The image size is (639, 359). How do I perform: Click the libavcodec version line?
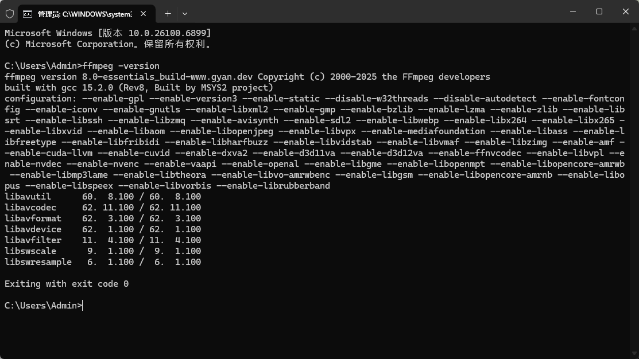[103, 208]
